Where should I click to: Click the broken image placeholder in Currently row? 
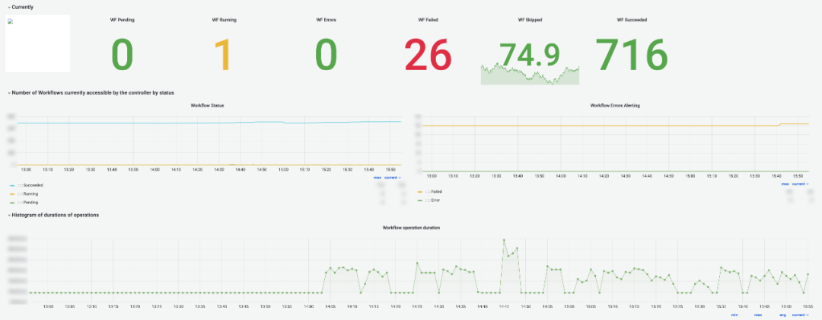[x=37, y=43]
